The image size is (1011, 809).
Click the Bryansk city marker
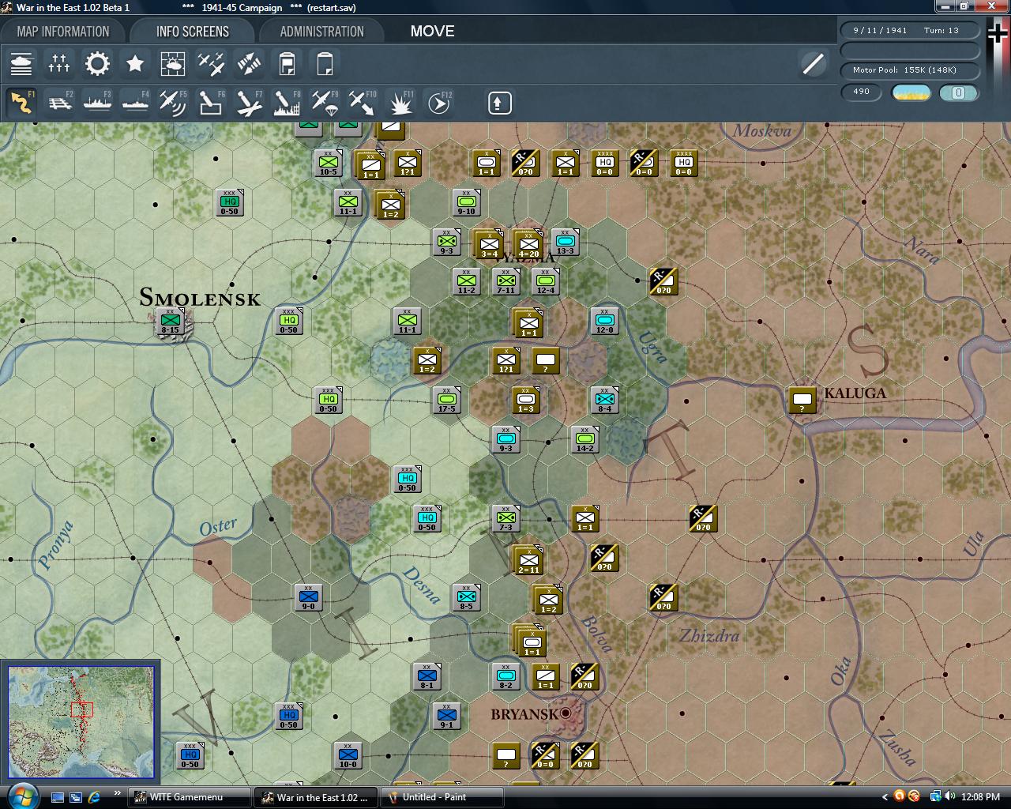point(566,713)
